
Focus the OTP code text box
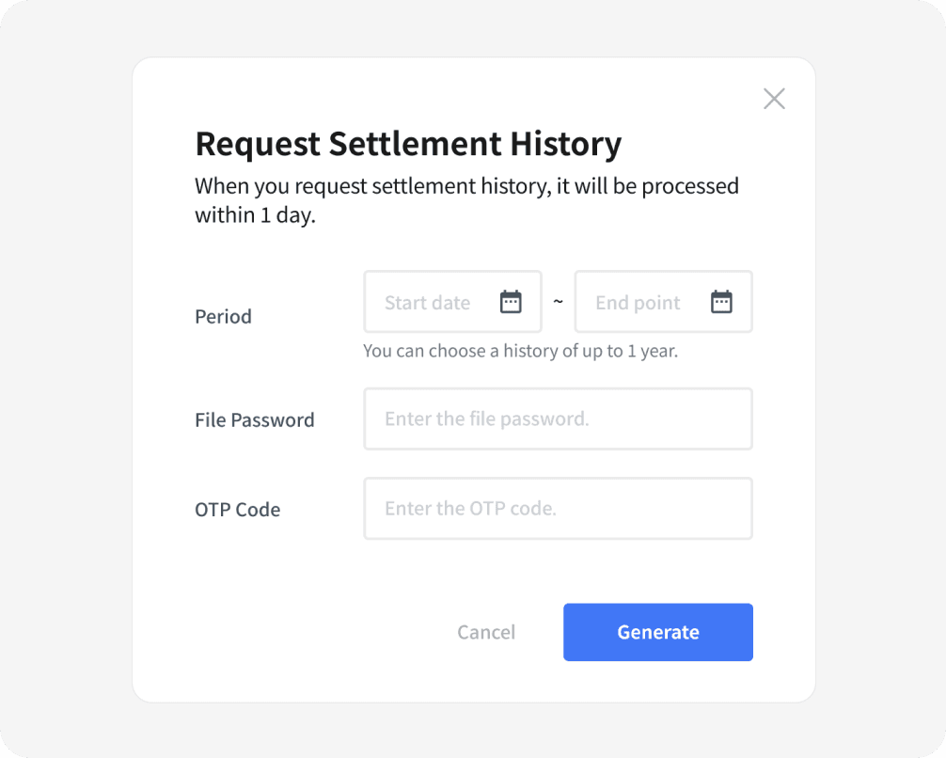coord(558,509)
